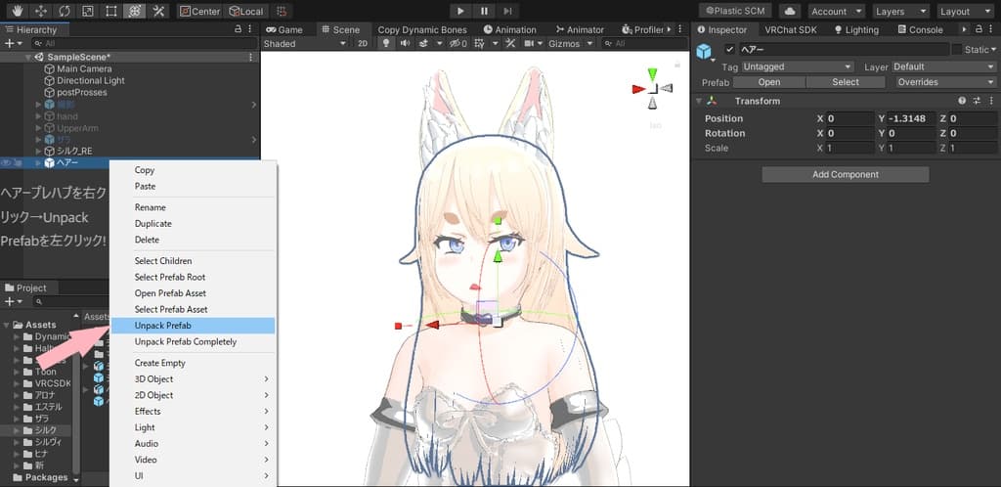Select the Move tool

click(41, 11)
